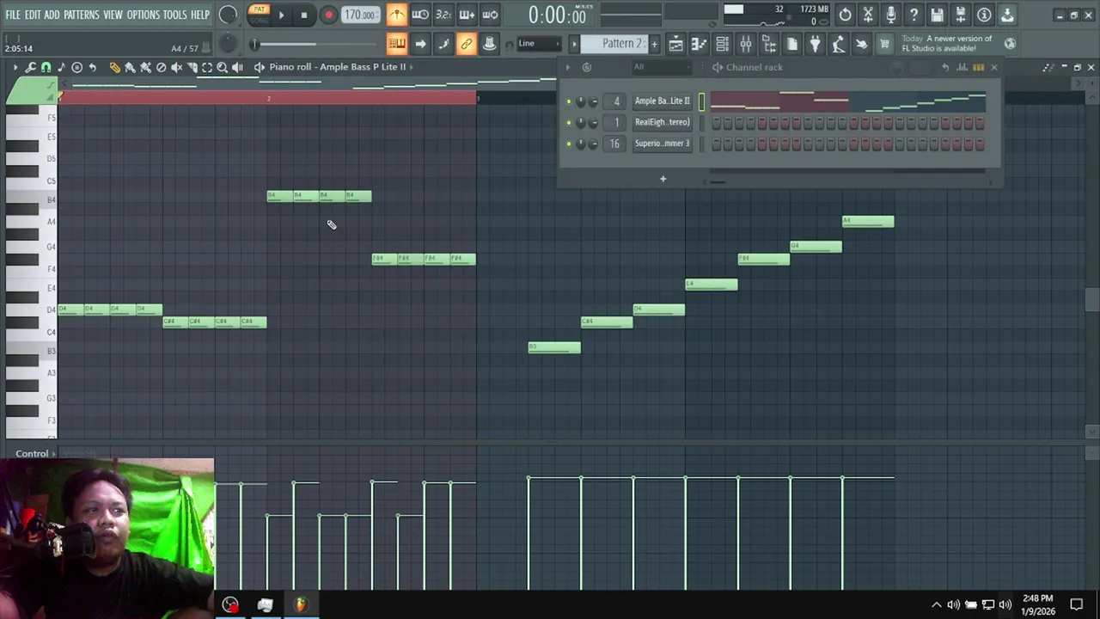Select the Mute tool
The width and height of the screenshot is (1100, 619).
tap(176, 67)
